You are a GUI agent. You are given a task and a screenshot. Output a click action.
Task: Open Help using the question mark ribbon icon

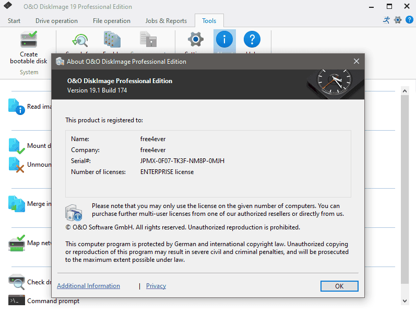(252, 39)
